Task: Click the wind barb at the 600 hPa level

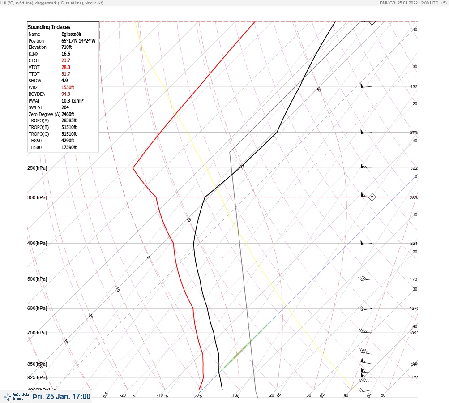Action: 365,309
